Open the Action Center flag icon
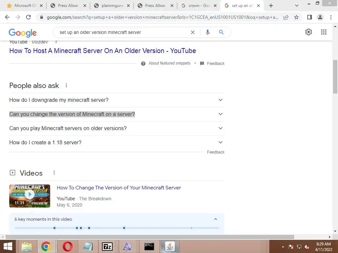 pos(291,247)
